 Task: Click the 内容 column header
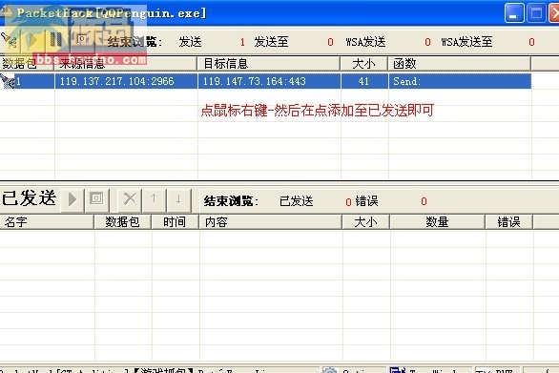271,222
